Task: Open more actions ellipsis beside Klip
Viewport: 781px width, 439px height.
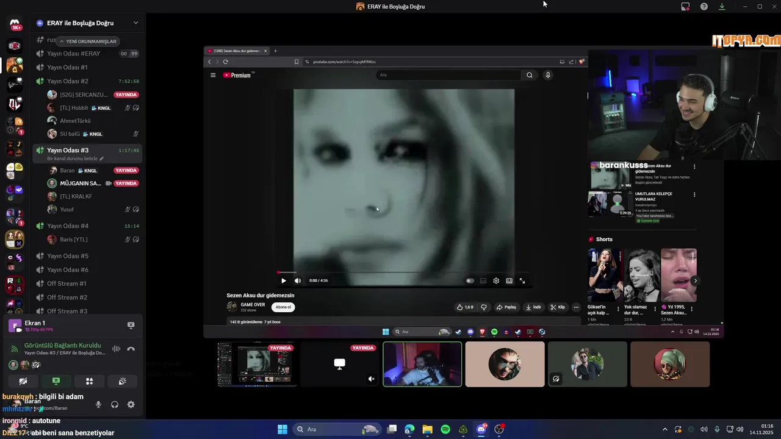Action: 576,307
